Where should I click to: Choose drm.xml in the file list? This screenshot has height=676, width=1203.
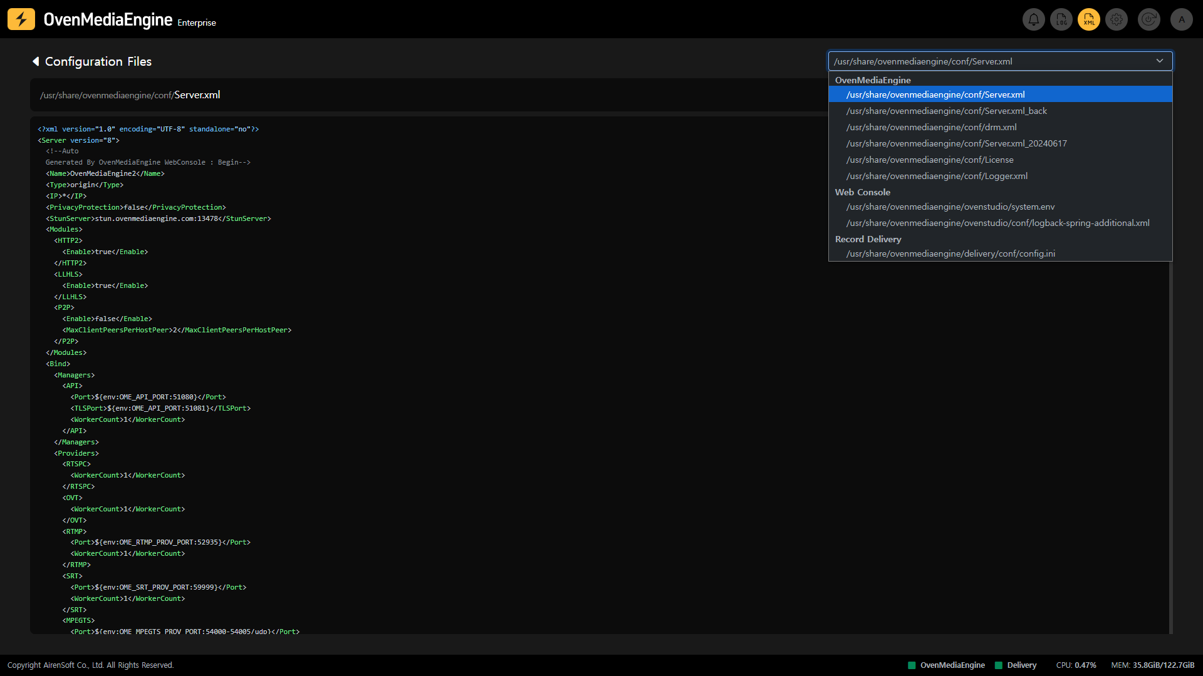coord(931,127)
